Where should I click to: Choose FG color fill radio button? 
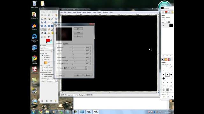pyautogui.click(x=42, y=55)
